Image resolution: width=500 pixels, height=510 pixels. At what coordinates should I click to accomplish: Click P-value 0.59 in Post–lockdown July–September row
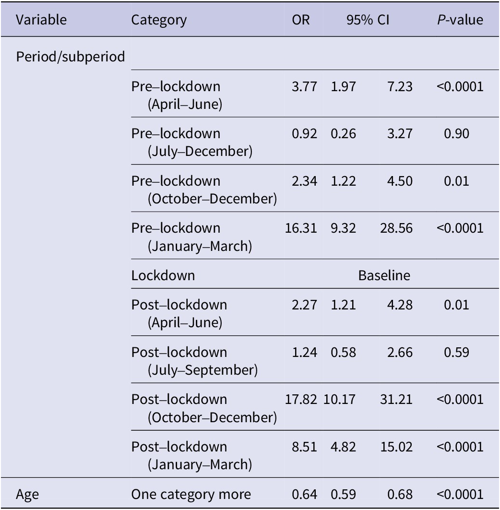[456, 352]
